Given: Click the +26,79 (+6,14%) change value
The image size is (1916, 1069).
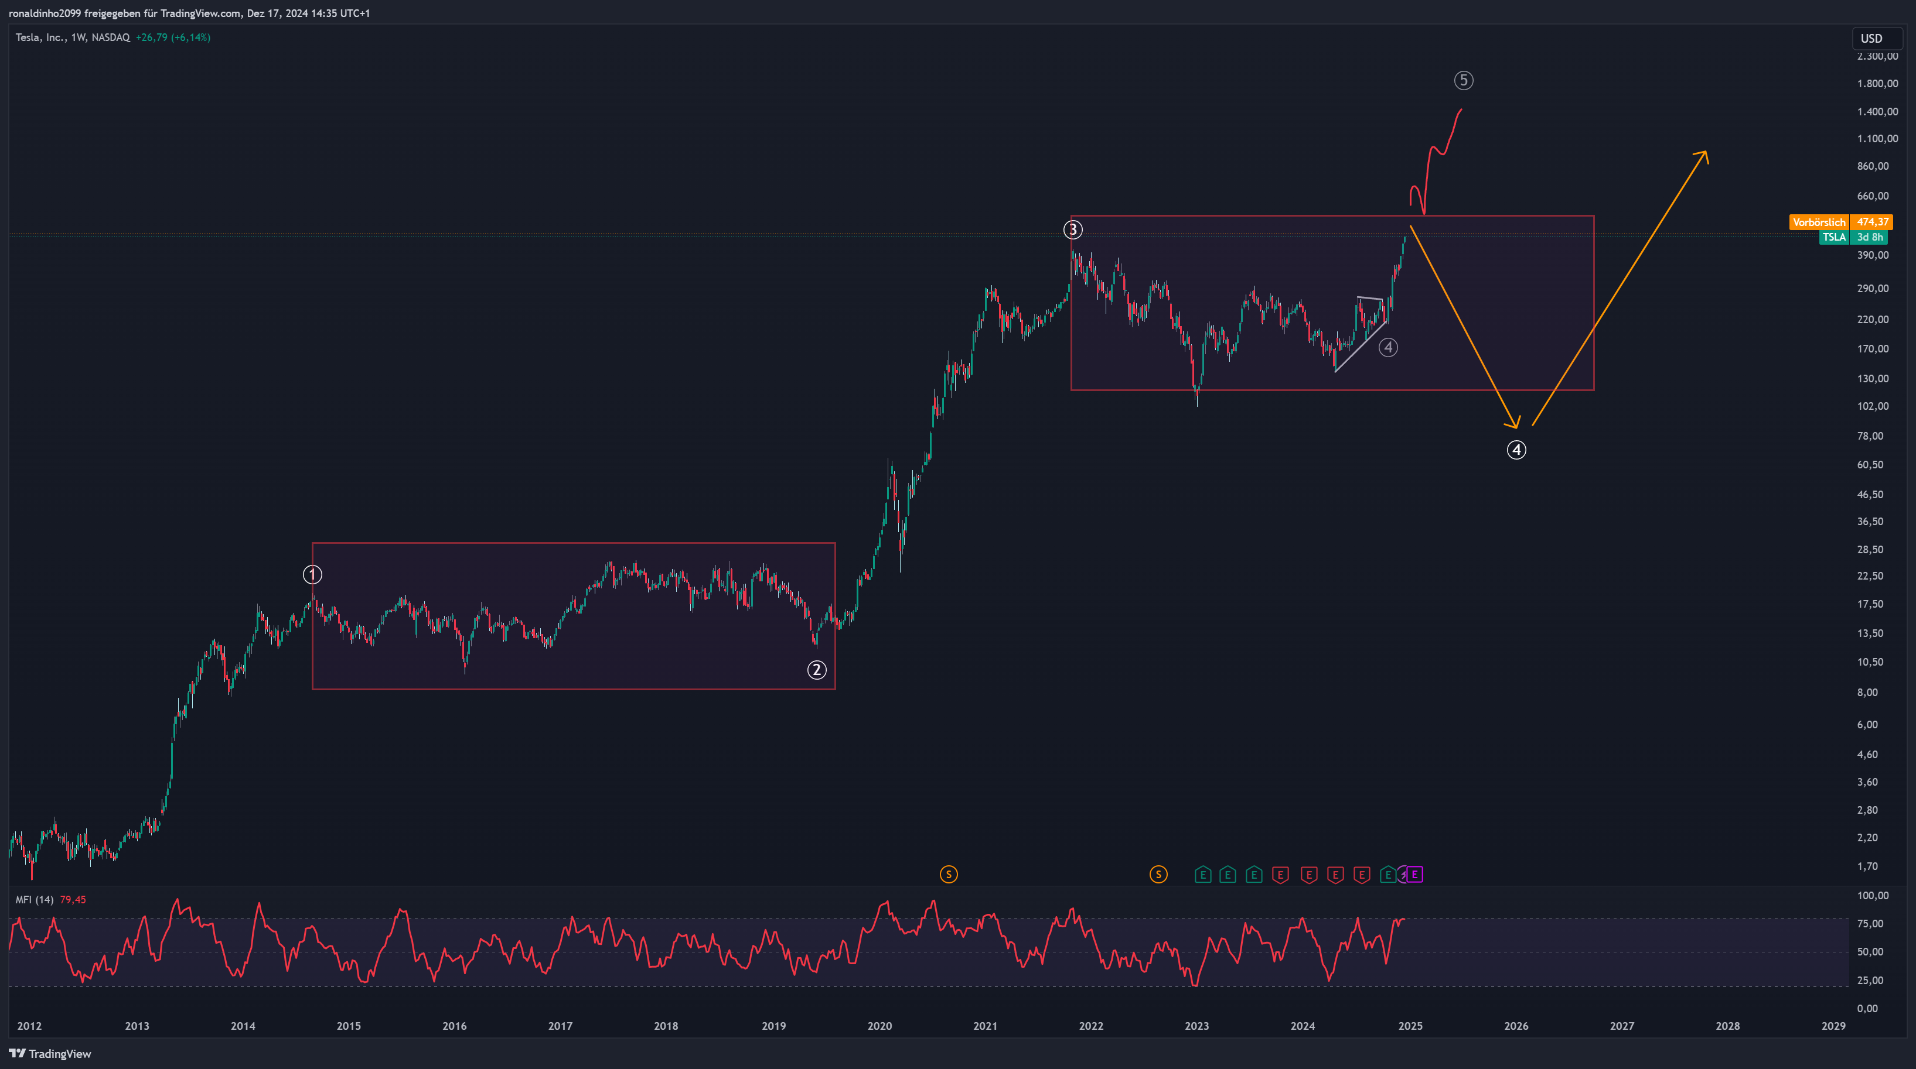Looking at the screenshot, I should [x=173, y=37].
